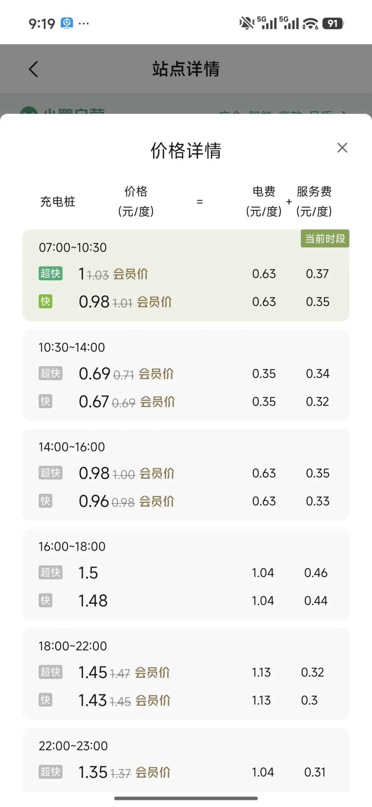Tap the 充电桩 column header
The image size is (372, 807).
(58, 202)
